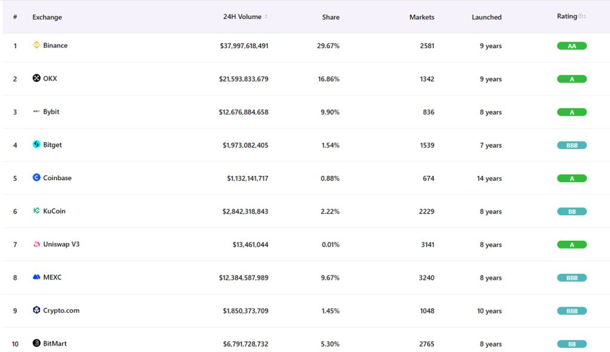Image resolution: width=610 pixels, height=352 pixels.
Task: Click the 2581 markets value
Action: 427,46
